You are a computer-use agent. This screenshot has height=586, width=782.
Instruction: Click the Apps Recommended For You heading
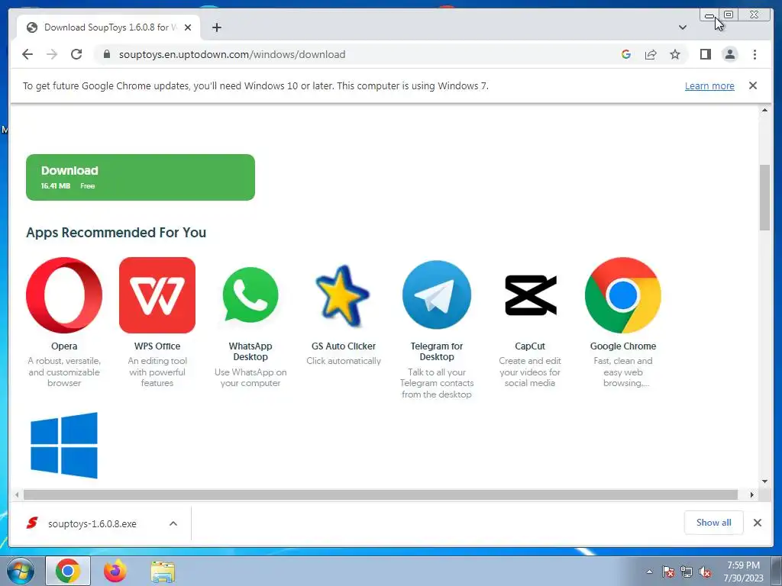point(116,232)
